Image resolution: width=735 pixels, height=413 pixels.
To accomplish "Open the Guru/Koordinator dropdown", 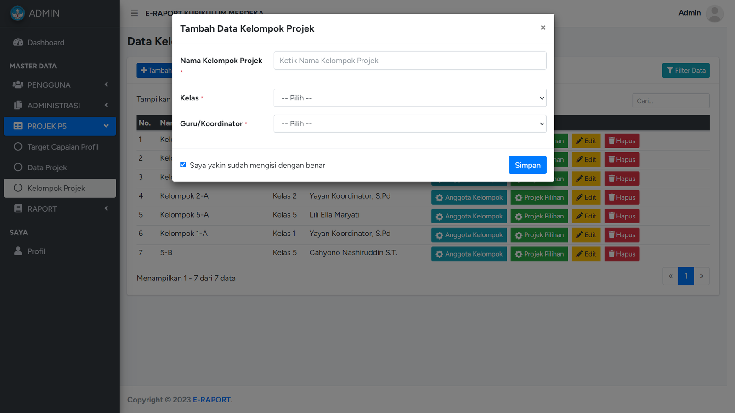I will click(x=410, y=124).
